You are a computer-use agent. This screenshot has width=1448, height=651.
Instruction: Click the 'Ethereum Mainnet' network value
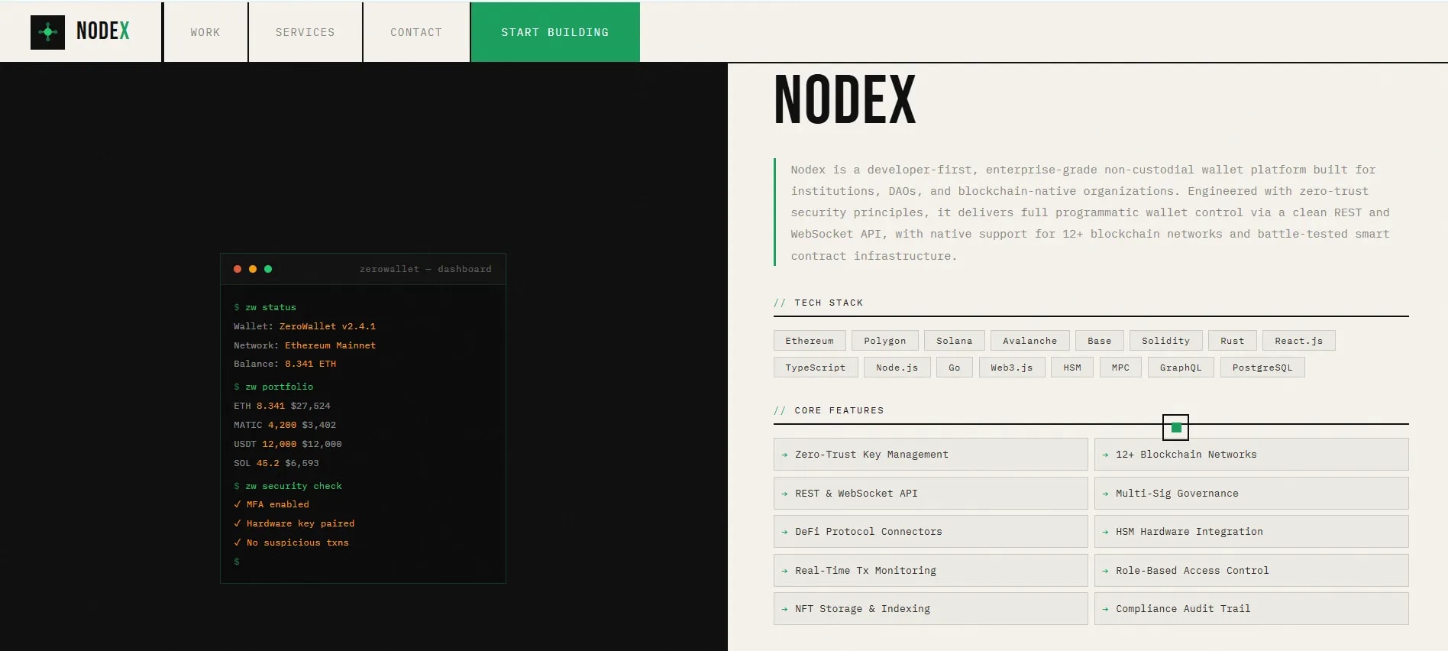tap(330, 345)
